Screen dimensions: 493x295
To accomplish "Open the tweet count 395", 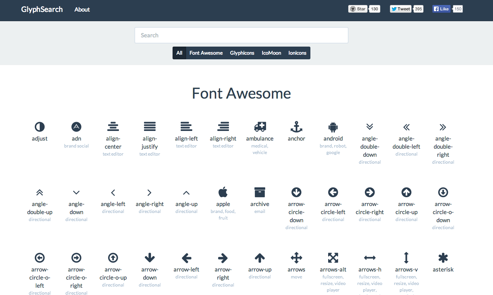I will (418, 9).
